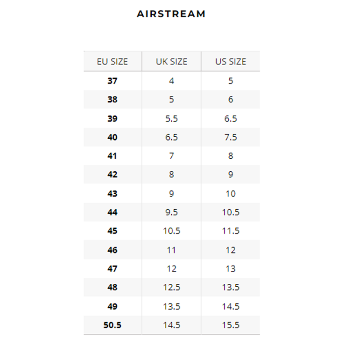Screen dimensions: 346x346
Task: Click EU size 41 in the table
Action: coord(112,156)
